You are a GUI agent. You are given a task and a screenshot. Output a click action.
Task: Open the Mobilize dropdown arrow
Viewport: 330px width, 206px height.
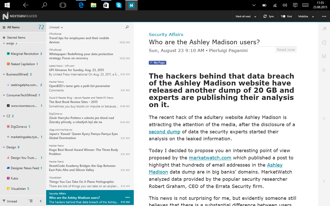(313, 17)
